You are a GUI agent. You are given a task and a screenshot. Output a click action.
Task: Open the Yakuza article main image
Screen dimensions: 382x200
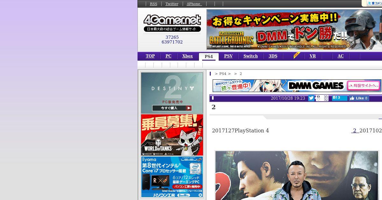297,175
